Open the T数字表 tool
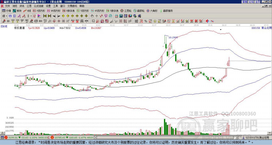 point(112,11)
